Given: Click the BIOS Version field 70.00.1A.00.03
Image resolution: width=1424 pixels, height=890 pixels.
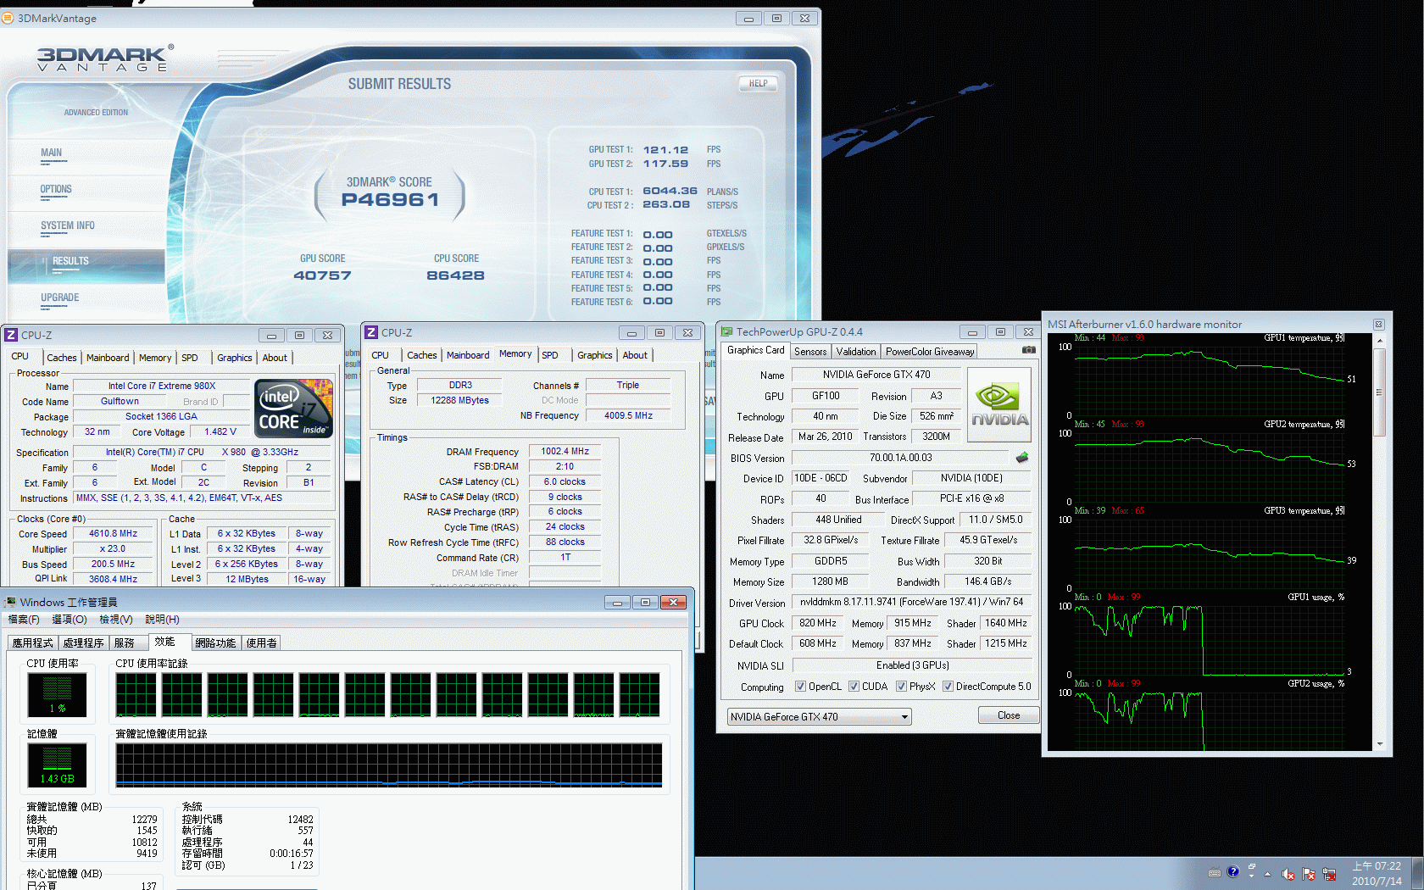Looking at the screenshot, I should [901, 458].
